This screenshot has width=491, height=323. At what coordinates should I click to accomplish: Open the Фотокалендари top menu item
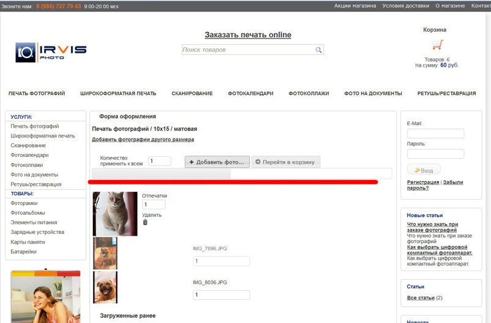pos(251,93)
